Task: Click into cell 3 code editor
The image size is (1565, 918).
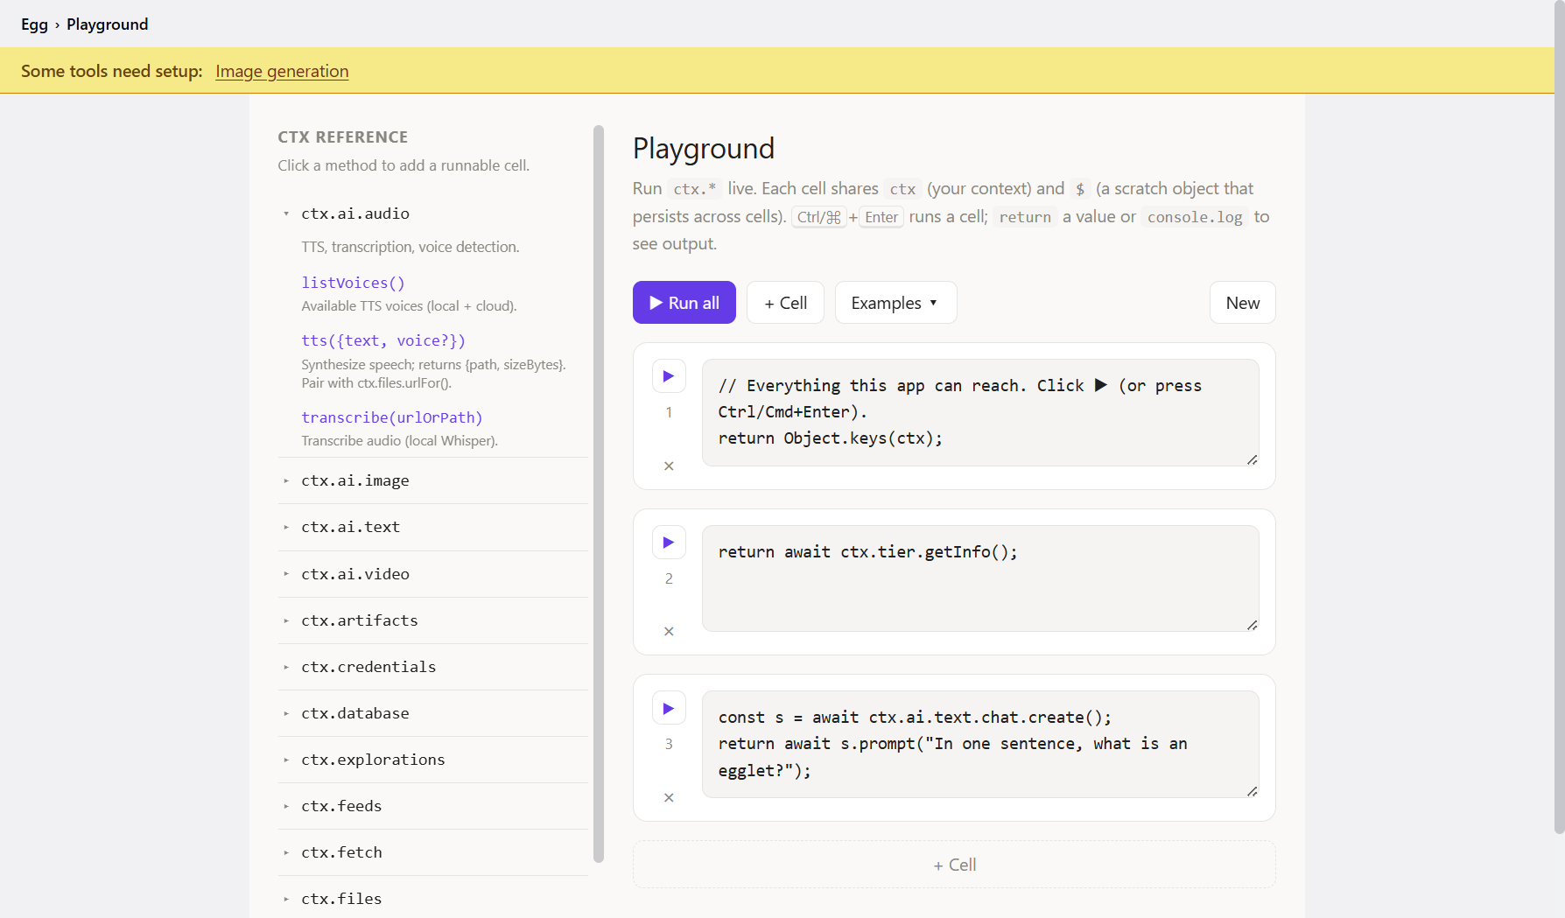Action: pyautogui.click(x=980, y=744)
